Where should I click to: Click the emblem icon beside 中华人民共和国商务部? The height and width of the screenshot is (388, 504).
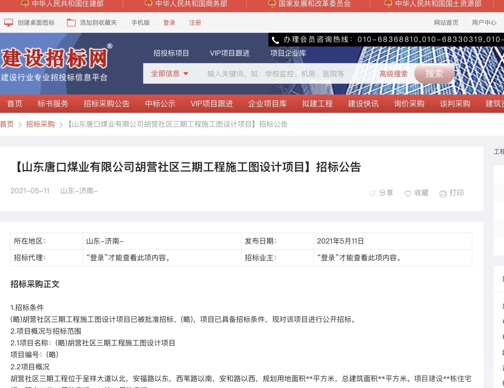tap(148, 4)
